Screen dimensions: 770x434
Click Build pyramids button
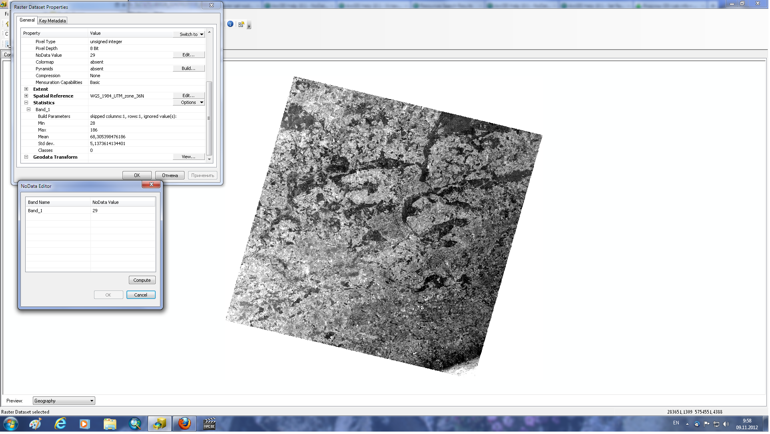point(188,69)
